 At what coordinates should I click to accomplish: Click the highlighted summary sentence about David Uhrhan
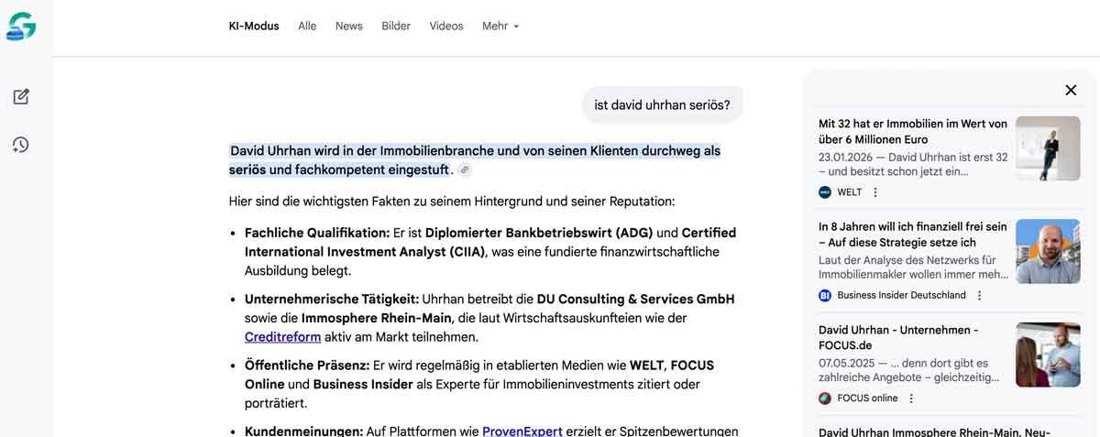click(475, 160)
